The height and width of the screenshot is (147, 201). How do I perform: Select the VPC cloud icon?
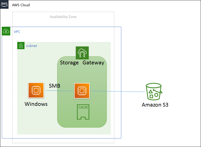(6, 31)
